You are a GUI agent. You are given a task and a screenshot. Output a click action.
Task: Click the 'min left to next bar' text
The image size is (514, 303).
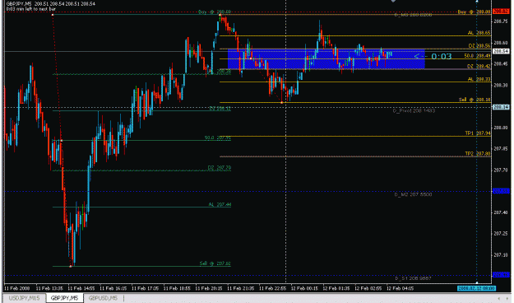coord(36,9)
